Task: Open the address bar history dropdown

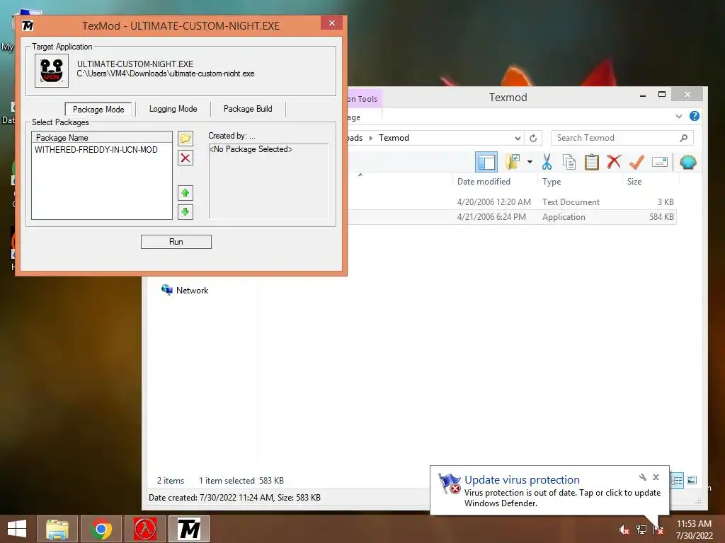Action: (x=518, y=138)
